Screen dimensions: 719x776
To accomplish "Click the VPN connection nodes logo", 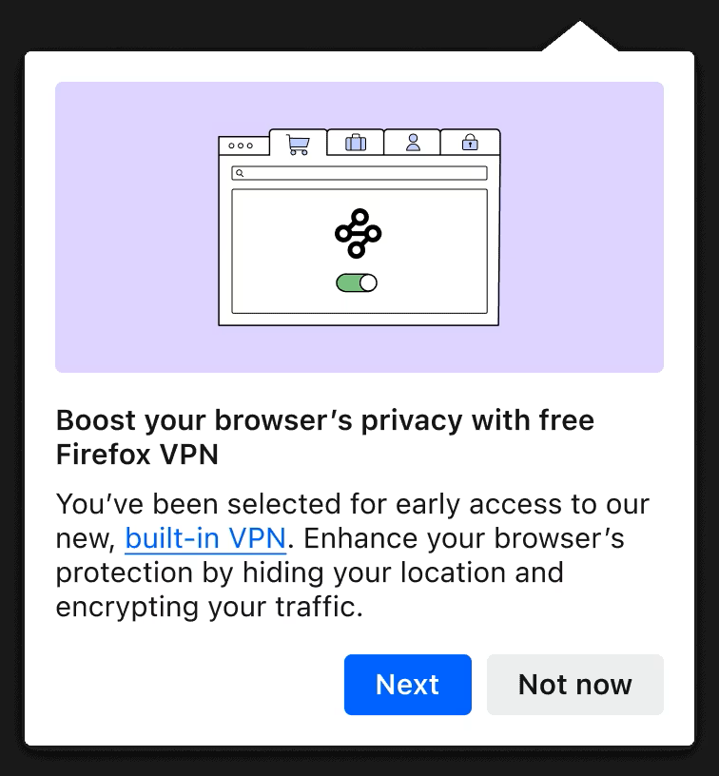I will (358, 234).
